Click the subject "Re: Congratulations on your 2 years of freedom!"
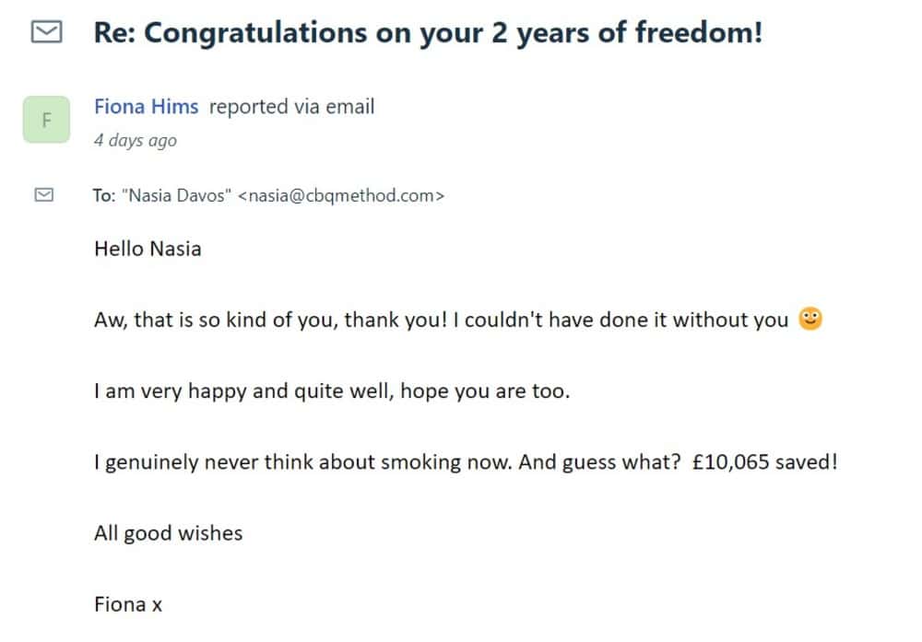This screenshot has height=642, width=922. (x=428, y=33)
